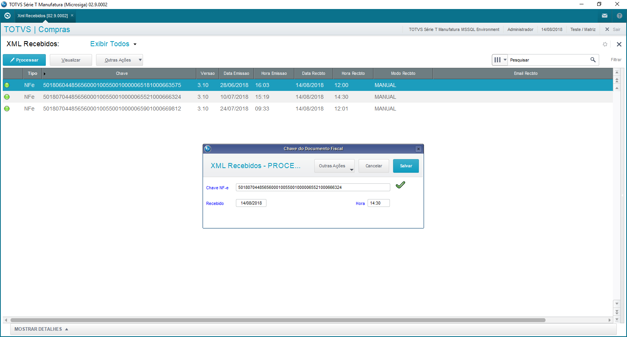
Task: Click the Cancelar button
Action: [x=373, y=166]
